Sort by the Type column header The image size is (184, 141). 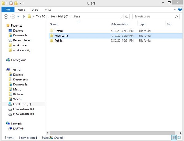[142, 24]
